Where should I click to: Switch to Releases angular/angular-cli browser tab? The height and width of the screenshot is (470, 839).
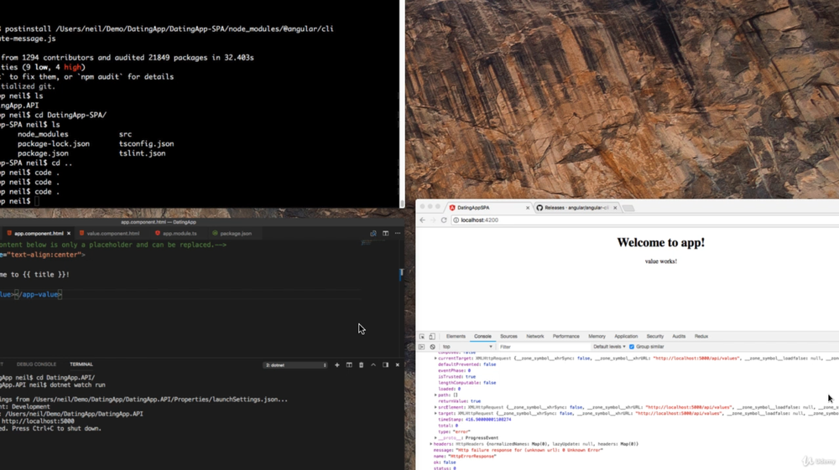click(x=576, y=208)
